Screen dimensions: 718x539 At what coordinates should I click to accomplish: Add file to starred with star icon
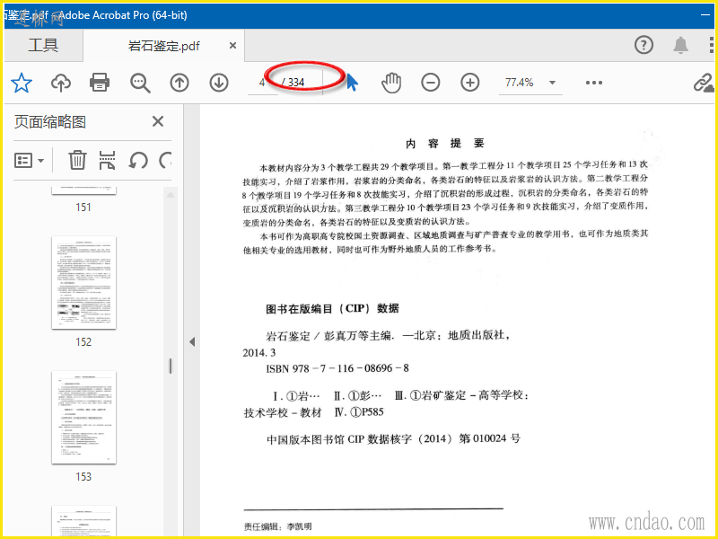tap(22, 83)
